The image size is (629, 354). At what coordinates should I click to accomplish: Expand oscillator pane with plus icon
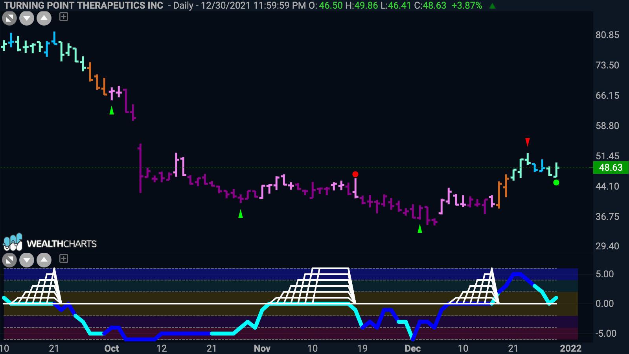[64, 258]
